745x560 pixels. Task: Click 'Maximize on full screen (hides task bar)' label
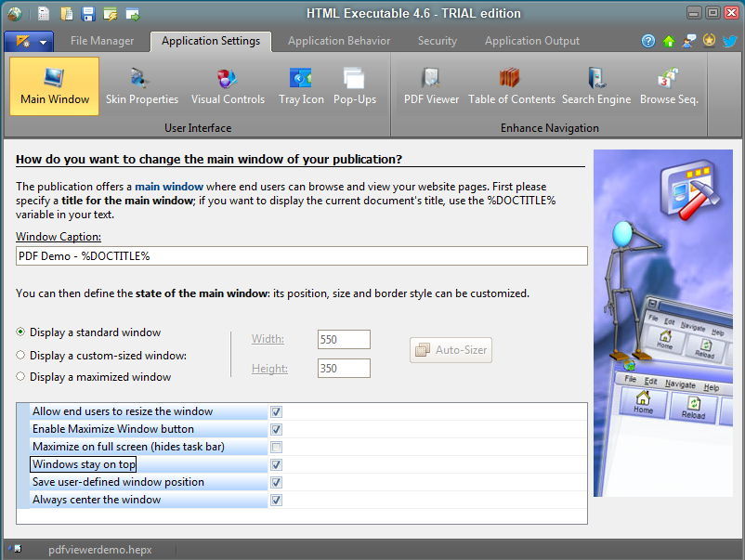pyautogui.click(x=128, y=447)
